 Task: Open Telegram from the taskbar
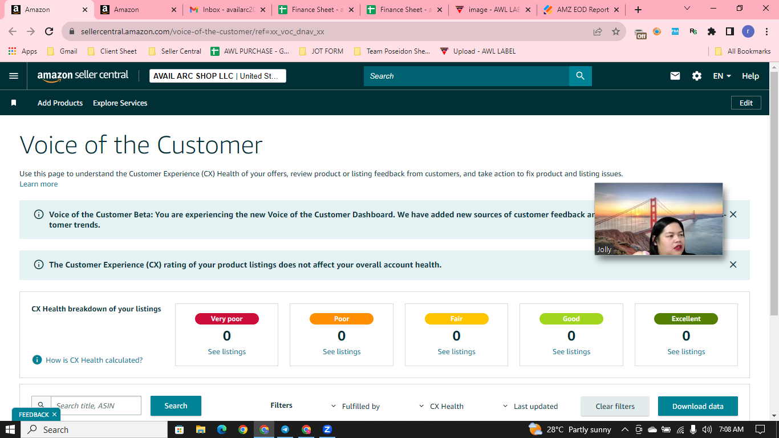coord(285,429)
